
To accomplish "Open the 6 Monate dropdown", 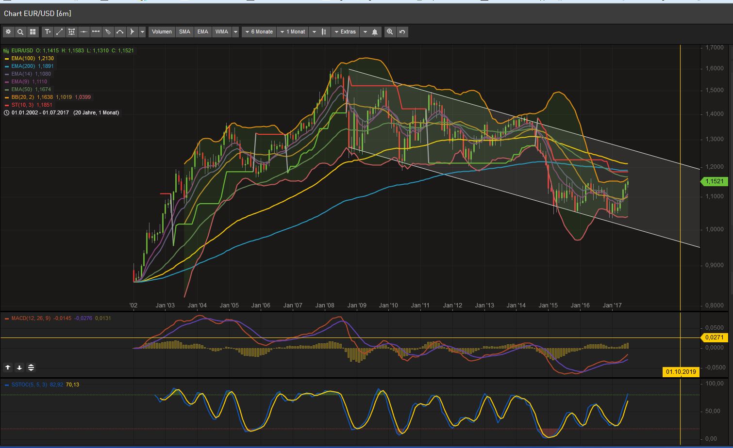I will pos(259,32).
